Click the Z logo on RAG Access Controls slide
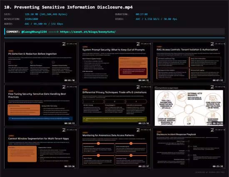Viewport: 229px width, 177px height. (212, 44)
